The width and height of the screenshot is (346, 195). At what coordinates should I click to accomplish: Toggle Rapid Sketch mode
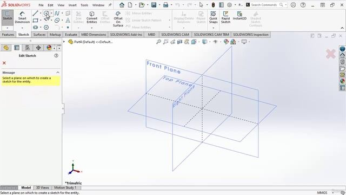point(225,17)
